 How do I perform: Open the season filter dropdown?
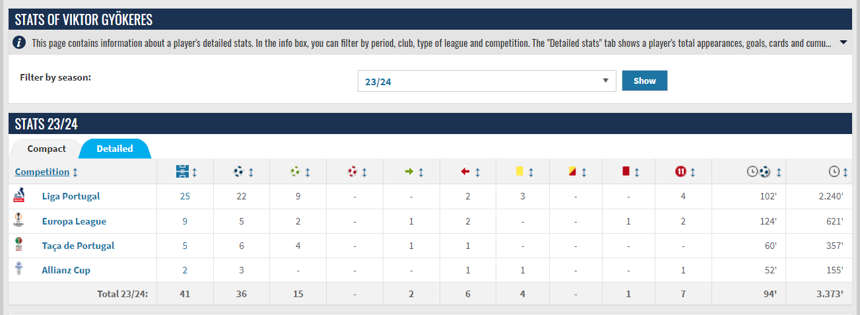click(x=486, y=81)
